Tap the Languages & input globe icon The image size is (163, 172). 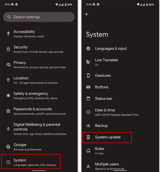88,49
